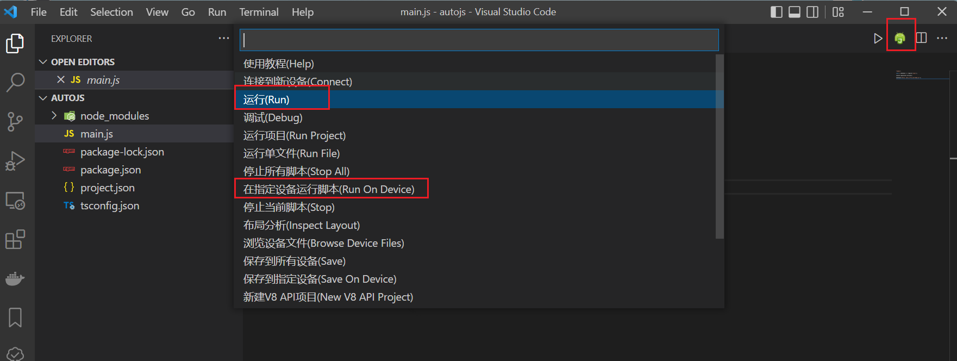Open package-lock.json file
Screen dimensions: 957x361
134,152
